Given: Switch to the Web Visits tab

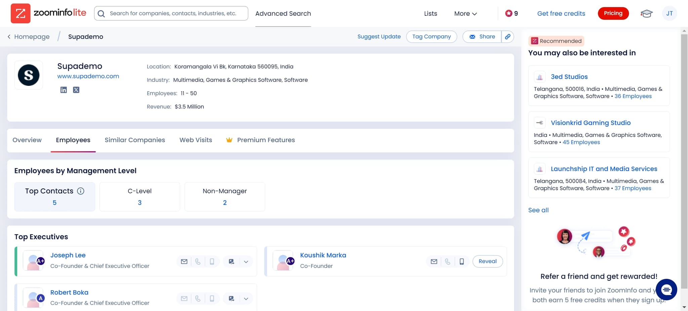Looking at the screenshot, I should point(196,140).
